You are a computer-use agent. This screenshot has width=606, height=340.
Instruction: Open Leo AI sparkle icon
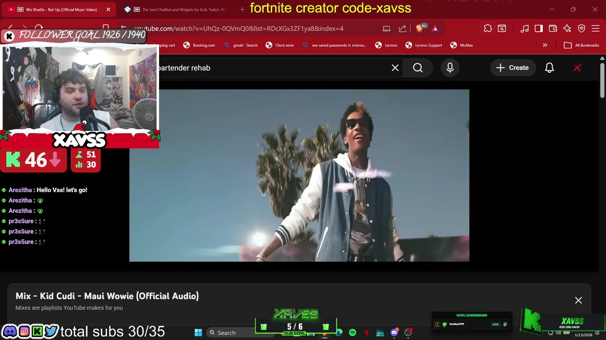point(567,29)
